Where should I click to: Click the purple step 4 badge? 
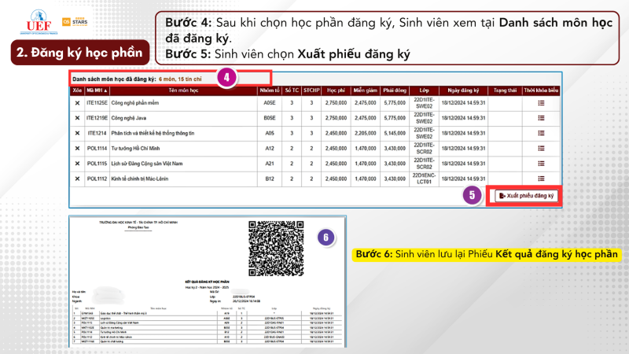tap(226, 78)
